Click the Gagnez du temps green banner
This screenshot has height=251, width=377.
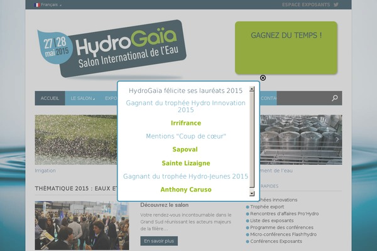286,48
